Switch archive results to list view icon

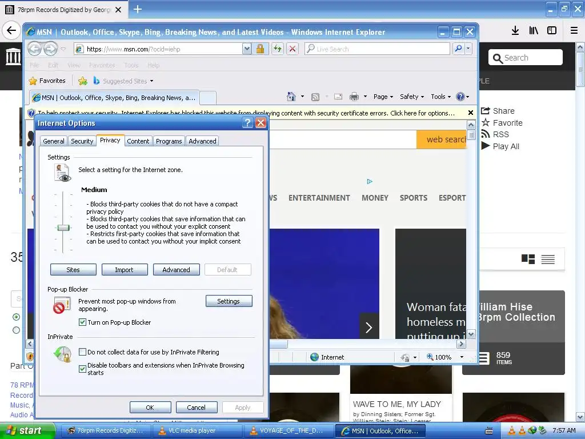[x=548, y=259]
